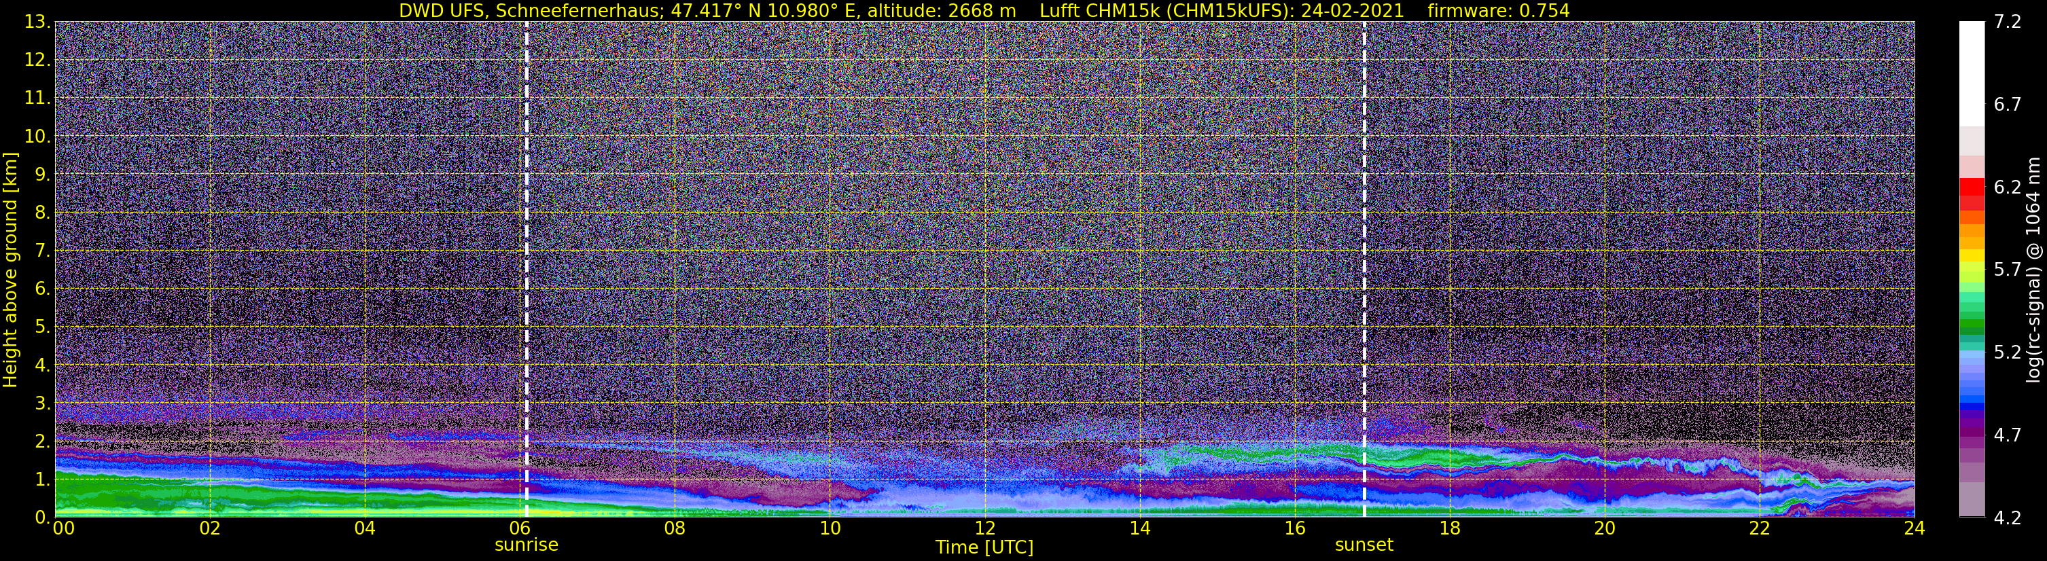Viewport: 2047px width, 561px height.
Task: Click the '6.' height tick label
Action: coord(42,289)
